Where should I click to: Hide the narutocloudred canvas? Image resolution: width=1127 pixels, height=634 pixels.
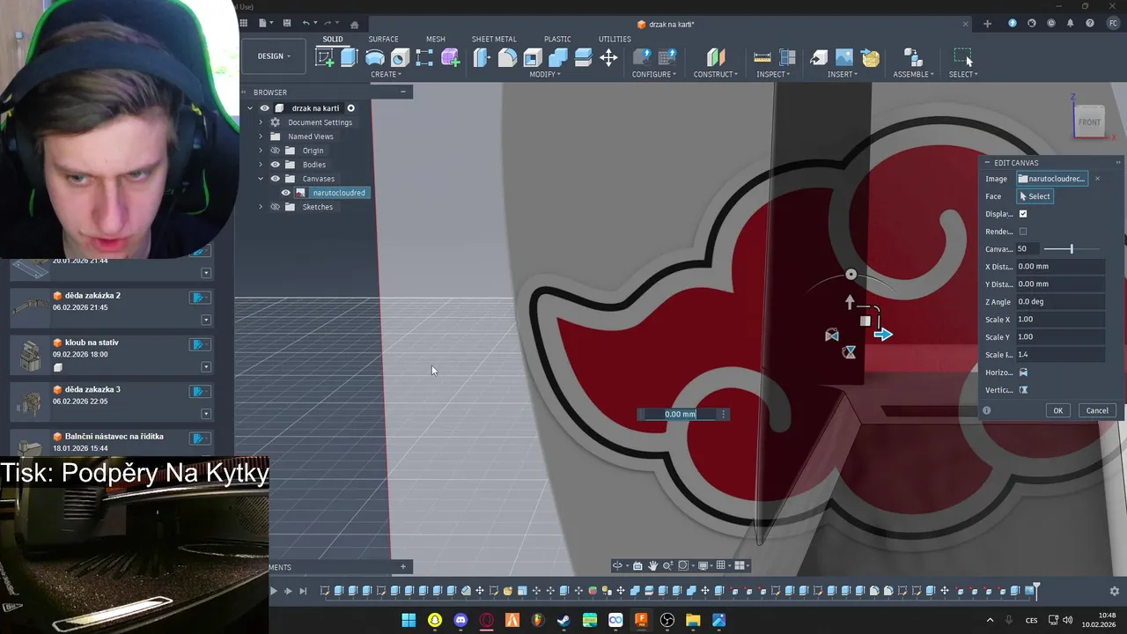285,193
